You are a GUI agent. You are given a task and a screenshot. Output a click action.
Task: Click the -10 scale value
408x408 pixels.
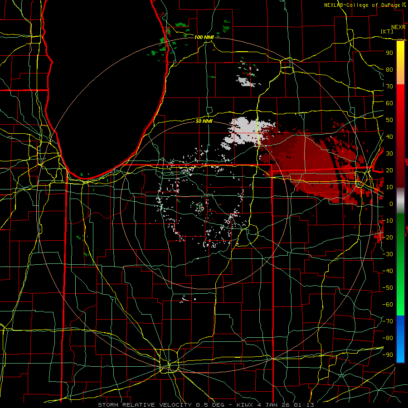pos(388,221)
